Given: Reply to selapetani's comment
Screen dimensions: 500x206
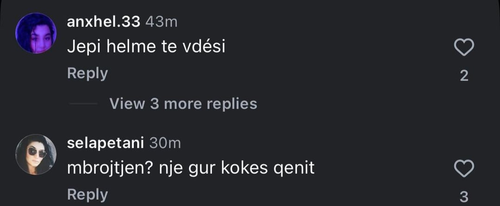Looking at the screenshot, I should coord(87,194).
